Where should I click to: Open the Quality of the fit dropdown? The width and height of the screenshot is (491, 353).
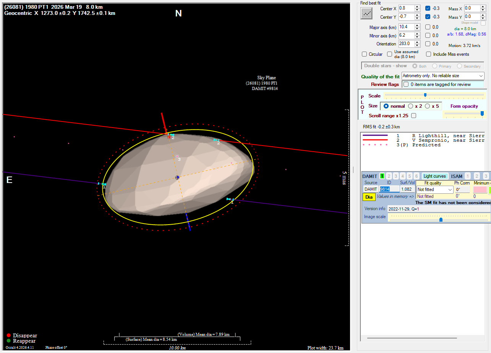pos(443,76)
